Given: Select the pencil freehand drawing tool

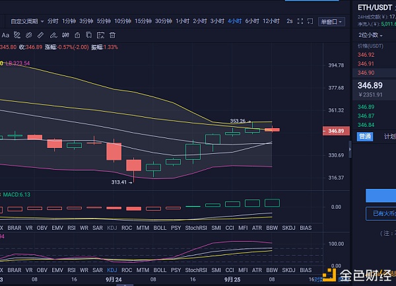Looking at the screenshot, I should click(53, 35).
